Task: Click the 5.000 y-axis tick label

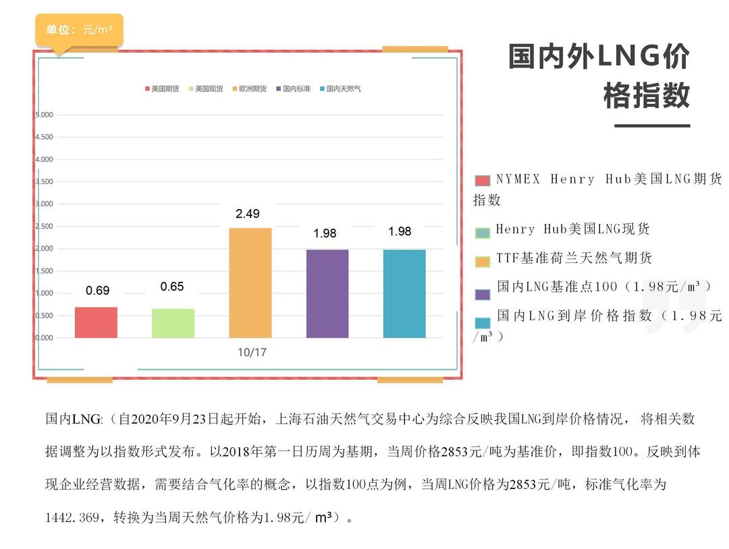Action: 44,115
